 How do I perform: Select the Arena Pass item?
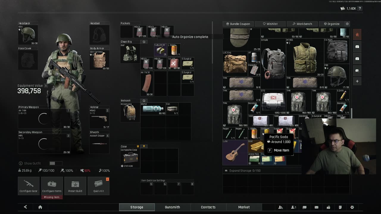[254, 159]
